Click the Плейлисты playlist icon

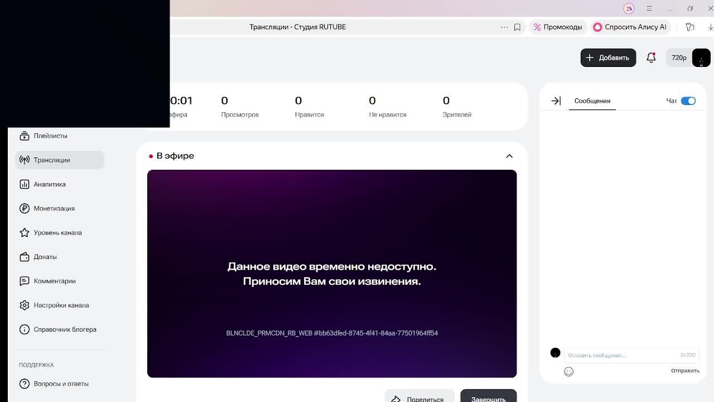(25, 136)
